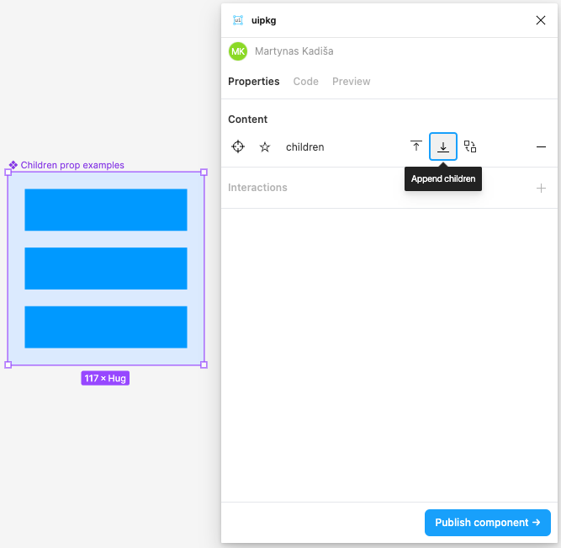Select the middle blue rectangle on canvas
The image size is (561, 548).
click(x=106, y=269)
